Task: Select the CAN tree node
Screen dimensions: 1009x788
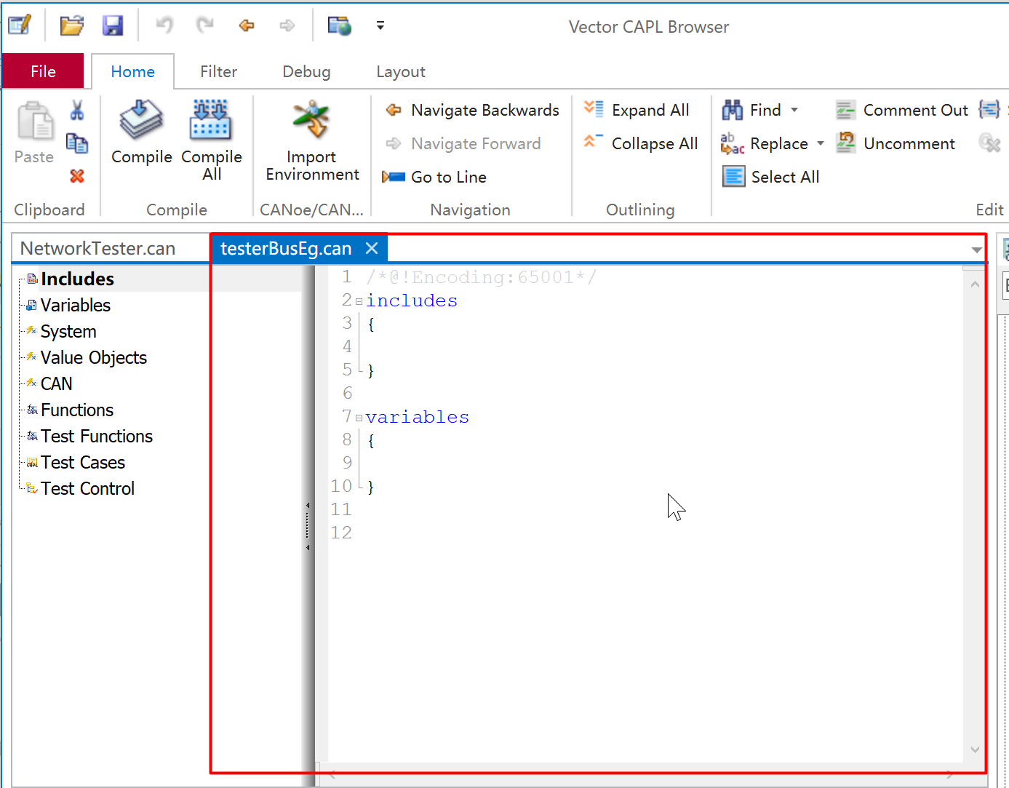Action: click(x=57, y=383)
